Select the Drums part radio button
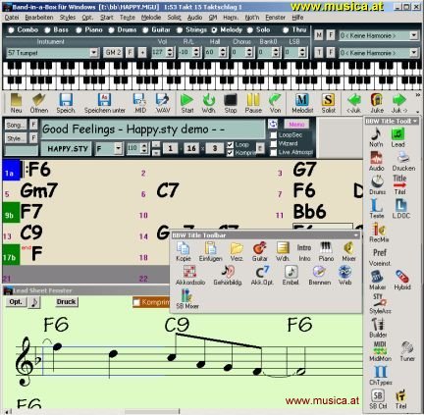The image size is (424, 415). (x=111, y=30)
